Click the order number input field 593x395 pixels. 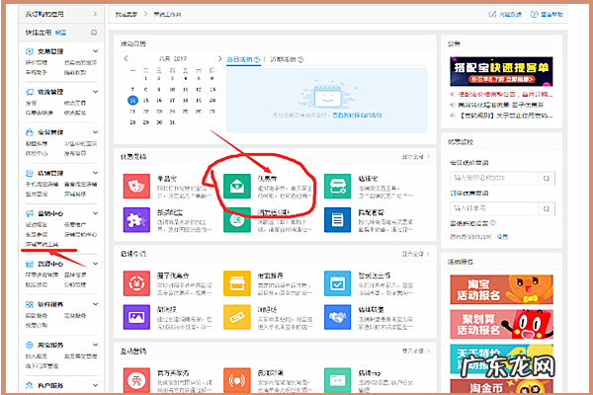click(x=494, y=208)
